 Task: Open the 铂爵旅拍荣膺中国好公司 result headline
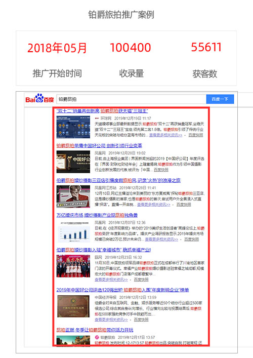pos(99,146)
